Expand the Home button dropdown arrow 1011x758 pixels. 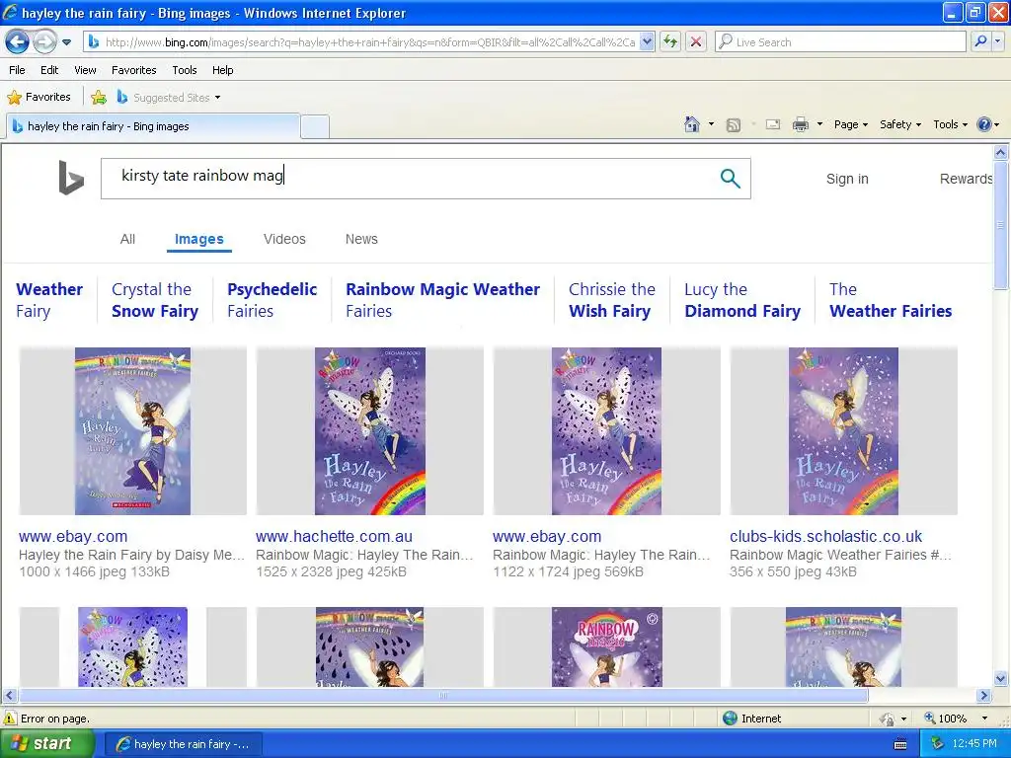click(x=711, y=124)
